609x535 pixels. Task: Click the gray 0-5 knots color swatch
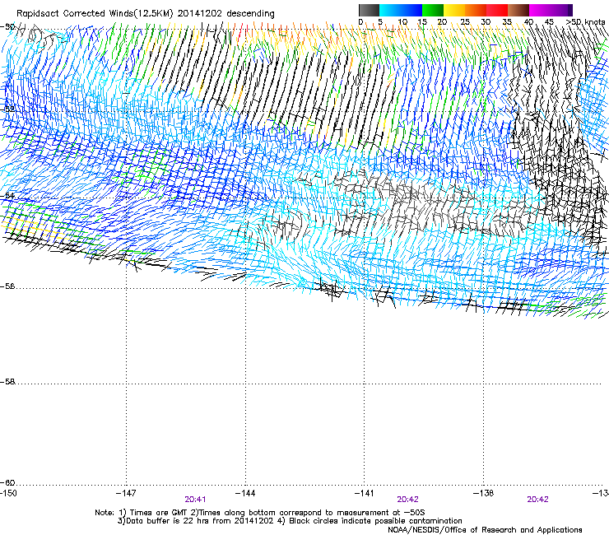[x=369, y=10]
